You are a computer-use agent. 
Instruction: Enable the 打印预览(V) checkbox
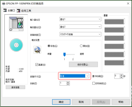(94, 83)
